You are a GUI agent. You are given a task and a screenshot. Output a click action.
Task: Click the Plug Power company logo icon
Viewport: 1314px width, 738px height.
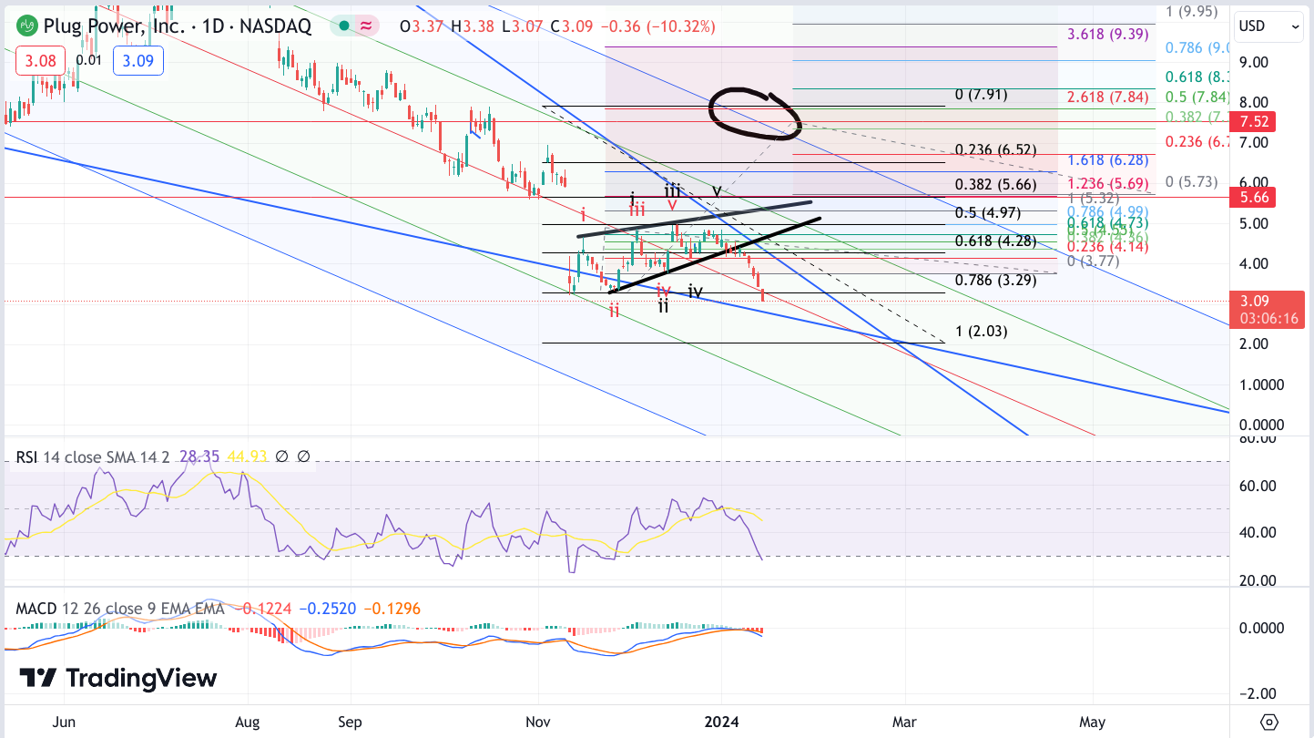(x=27, y=26)
